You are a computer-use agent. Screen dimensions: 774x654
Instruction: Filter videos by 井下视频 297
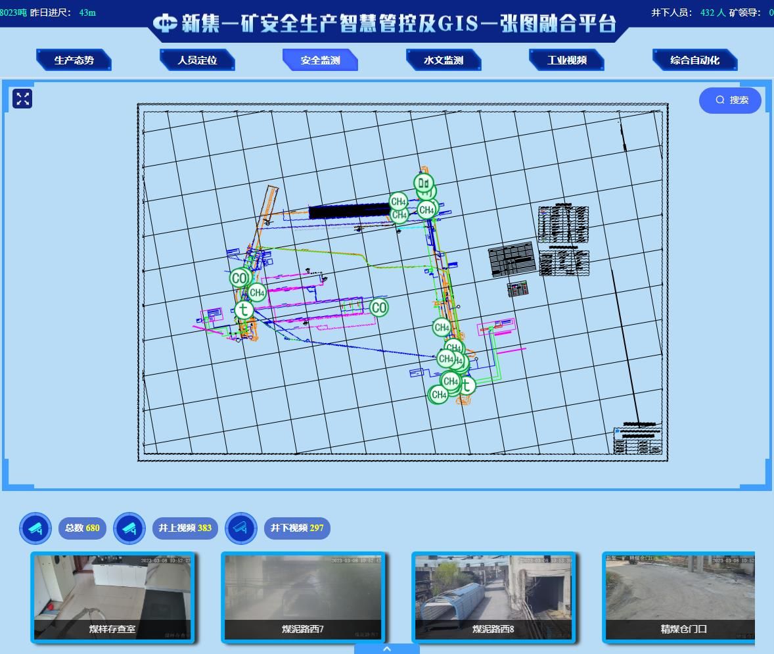click(x=297, y=528)
